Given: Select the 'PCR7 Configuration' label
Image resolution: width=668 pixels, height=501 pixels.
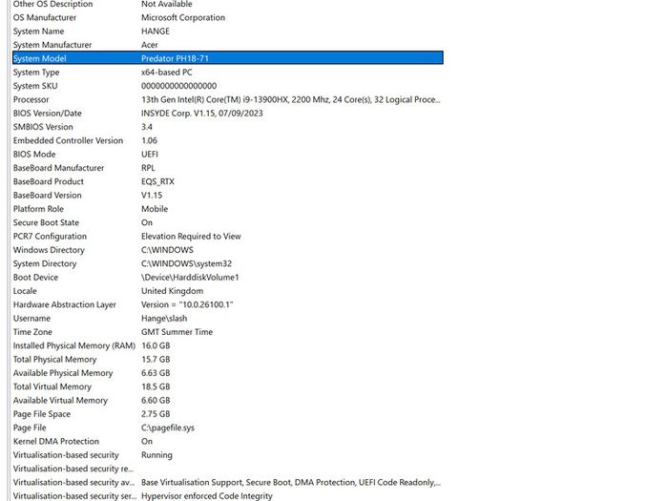Looking at the screenshot, I should click(x=50, y=236).
